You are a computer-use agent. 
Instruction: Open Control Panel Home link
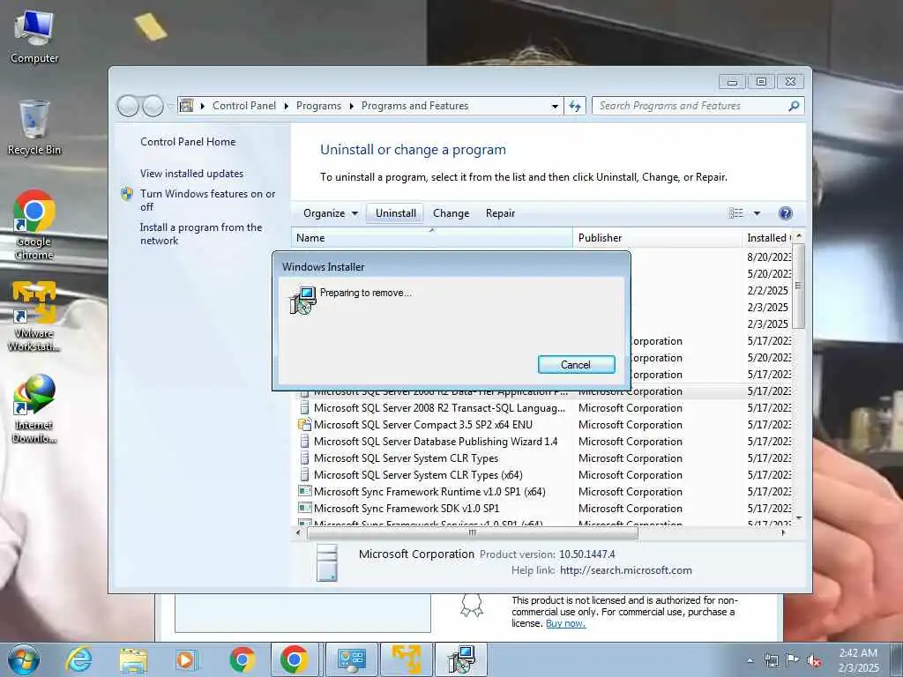tap(188, 142)
